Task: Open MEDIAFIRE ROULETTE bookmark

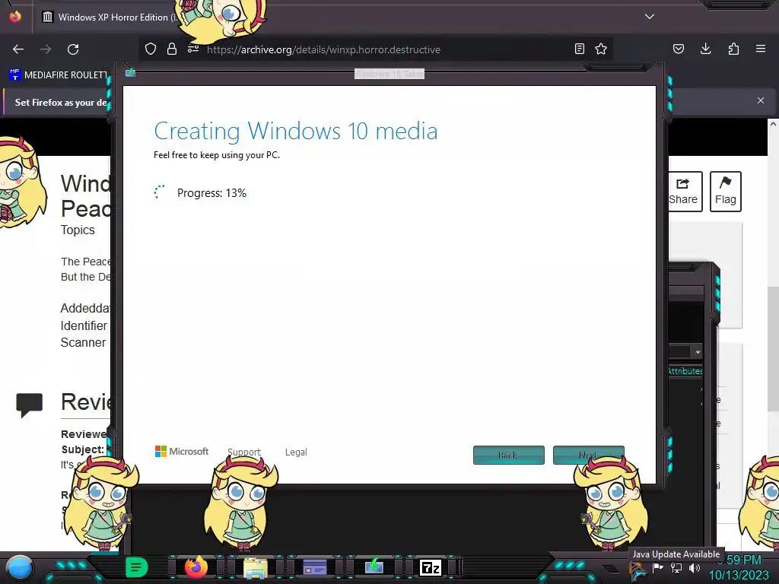Action: tap(58, 75)
